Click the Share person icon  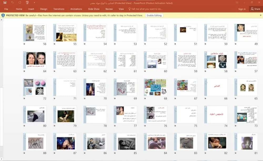tap(252, 9)
